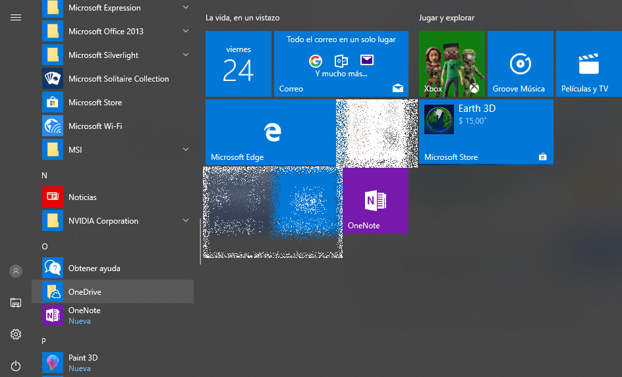This screenshot has width=622, height=377.
Task: Open the OneNote purple tile
Action: tap(376, 201)
